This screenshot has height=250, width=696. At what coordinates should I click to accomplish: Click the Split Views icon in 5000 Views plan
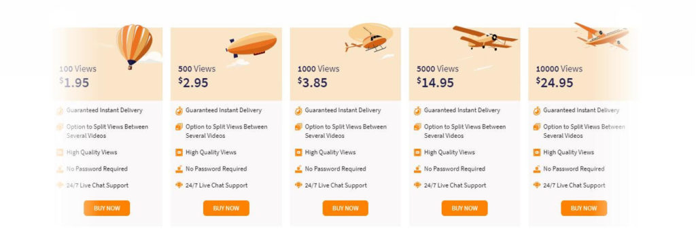pyautogui.click(x=417, y=127)
